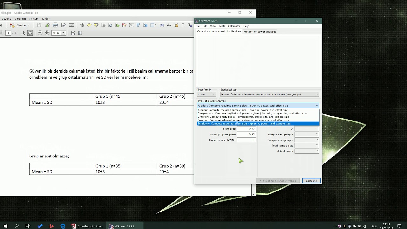
Task: Open G*Power View menu
Action: (213, 26)
